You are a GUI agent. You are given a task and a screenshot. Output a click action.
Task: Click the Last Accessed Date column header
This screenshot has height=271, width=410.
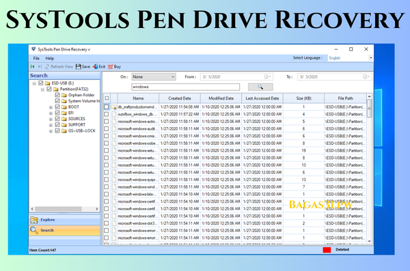262,98
